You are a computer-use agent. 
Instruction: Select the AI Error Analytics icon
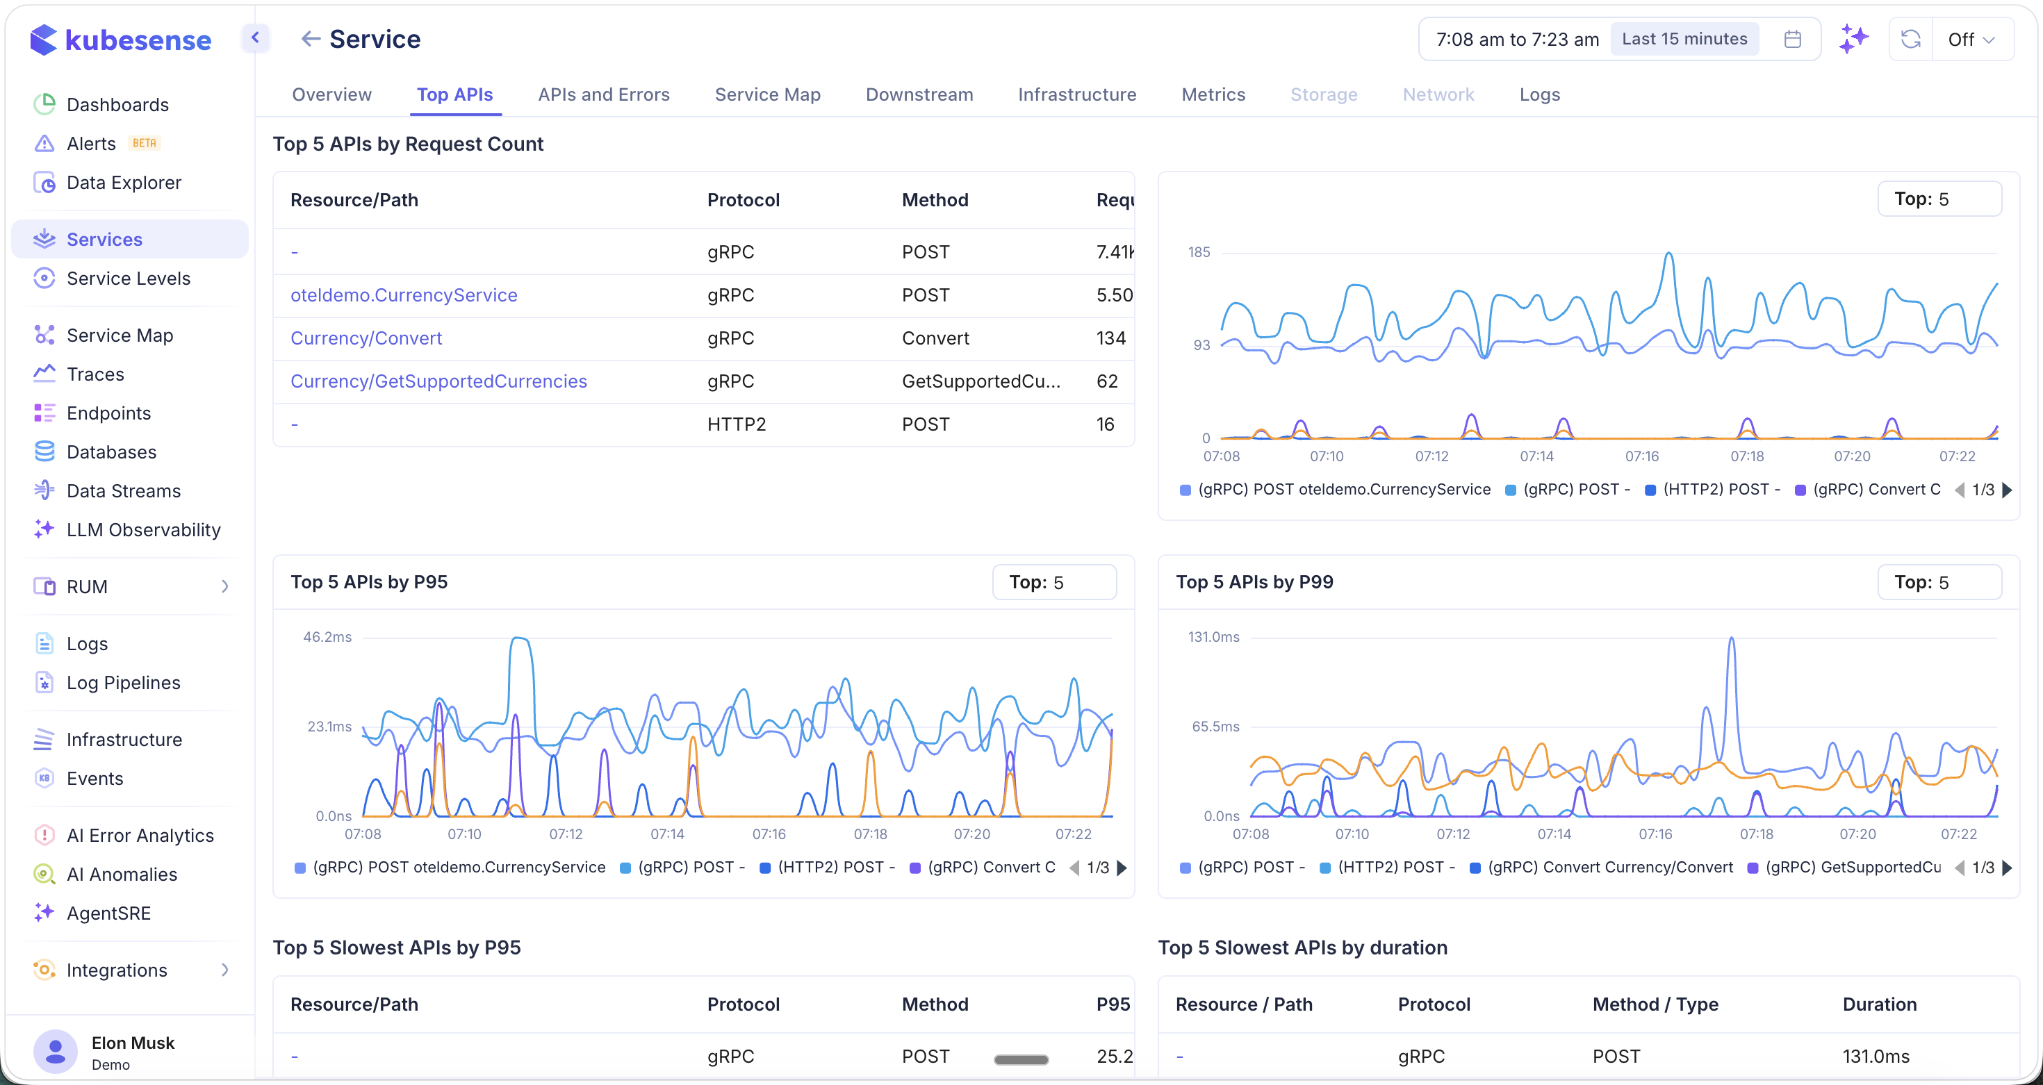click(44, 834)
